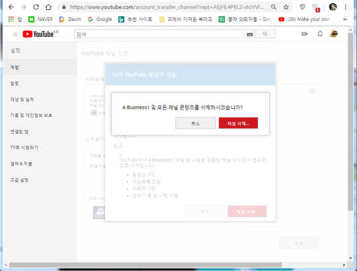The height and width of the screenshot is (271, 357).
Task: Open the Bing 추천 사이트 bookmark
Action: click(x=136, y=19)
